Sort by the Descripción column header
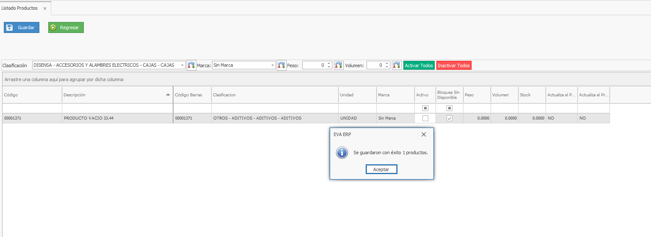The width and height of the screenshot is (651, 237). 114,95
